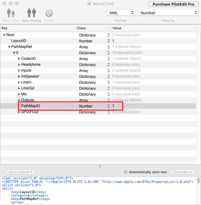Click '10 key/value pairs' value of item 0
Screen dimensions: 201x205
[x=127, y=53]
